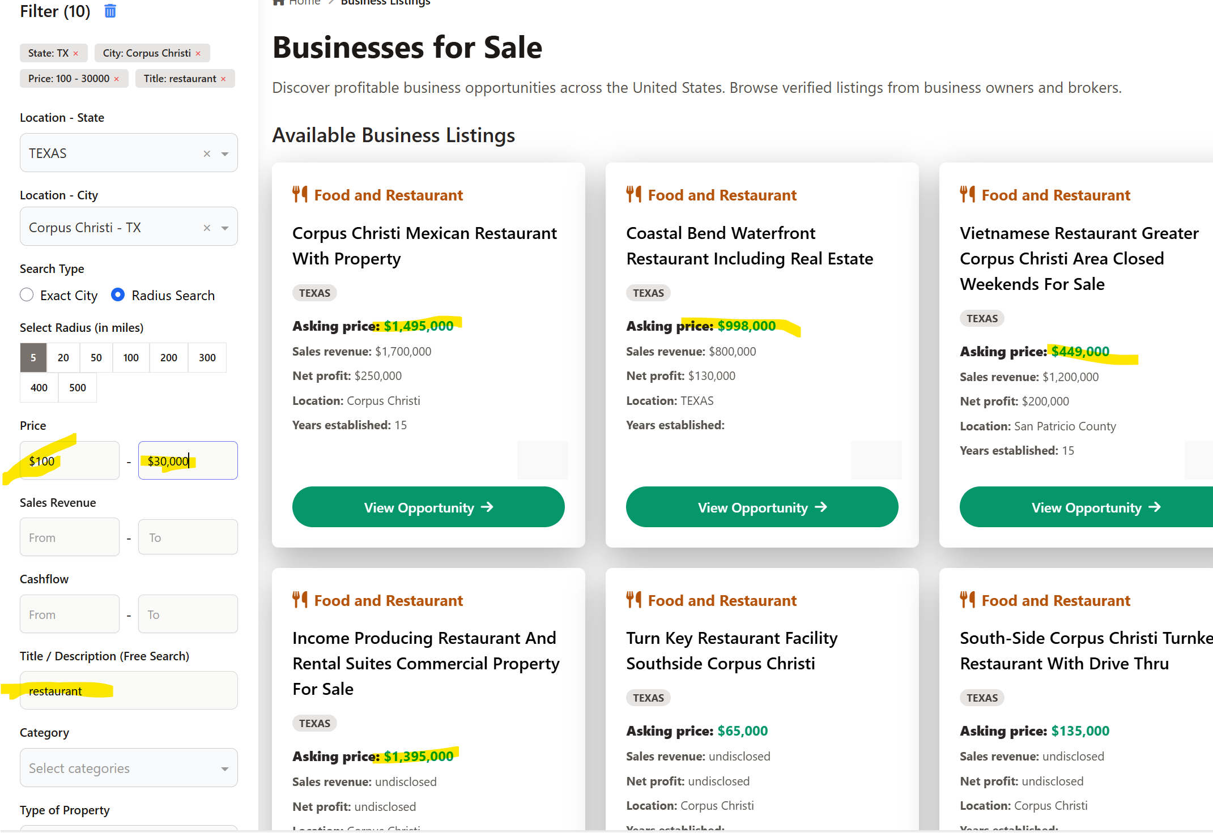Viewport: 1213px width, 833px height.
Task: Expand the Location - State dropdown arrow
Action: pos(225,153)
